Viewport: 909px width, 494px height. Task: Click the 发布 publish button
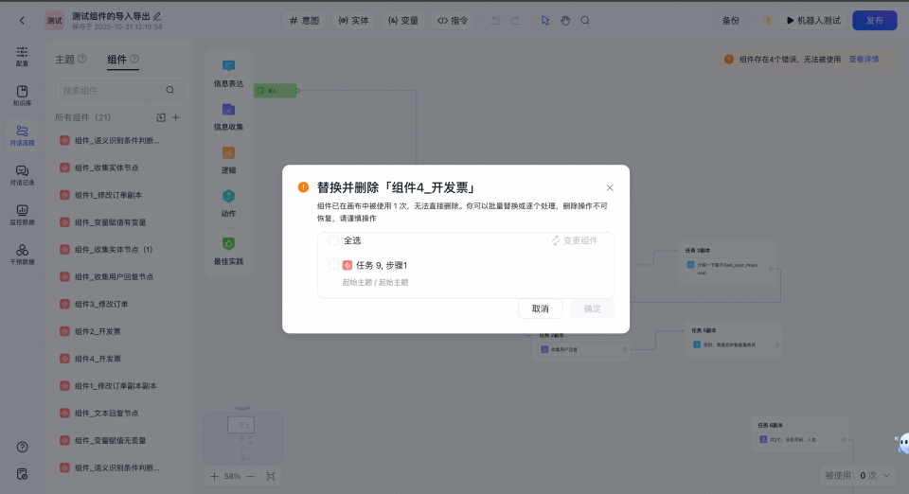point(874,20)
